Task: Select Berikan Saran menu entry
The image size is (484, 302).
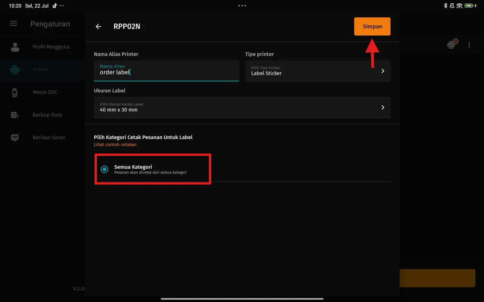Action: 49,138
